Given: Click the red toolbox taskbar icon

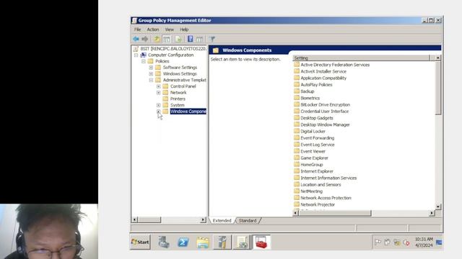Looking at the screenshot, I should (261, 242).
